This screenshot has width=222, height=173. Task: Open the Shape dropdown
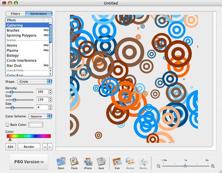coord(35,82)
